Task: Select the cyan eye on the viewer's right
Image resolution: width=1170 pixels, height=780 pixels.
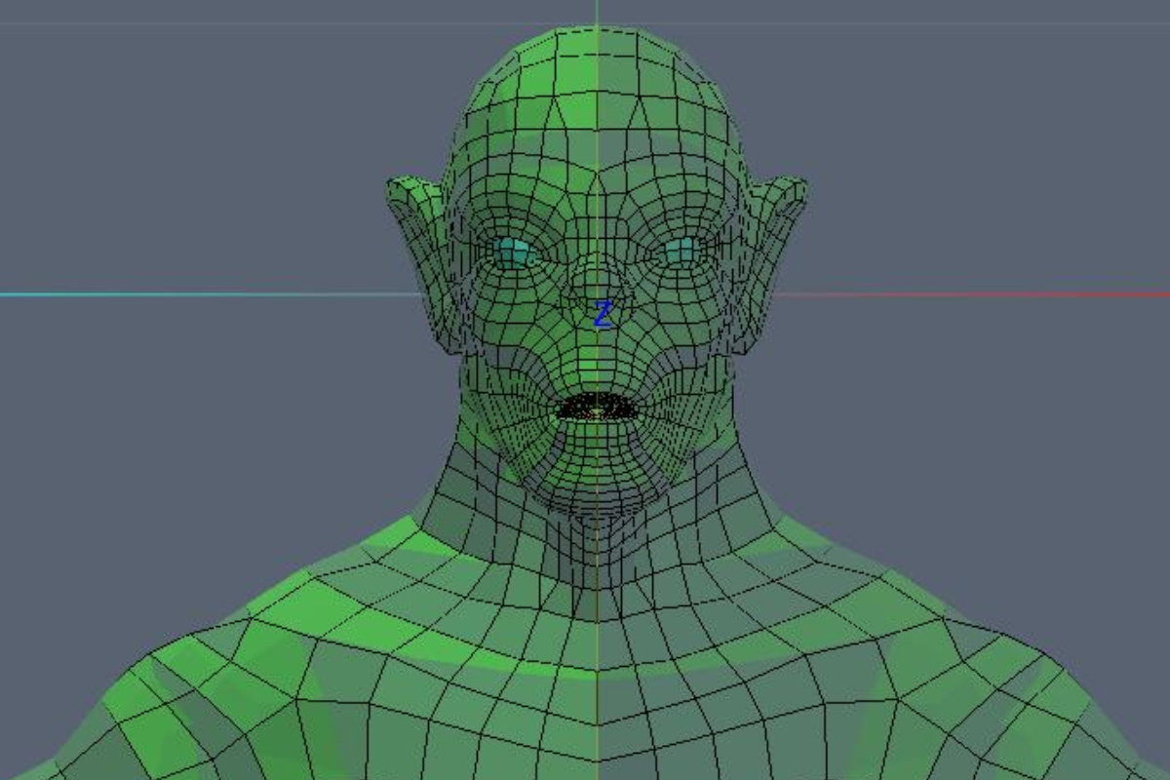Action: pos(682,253)
